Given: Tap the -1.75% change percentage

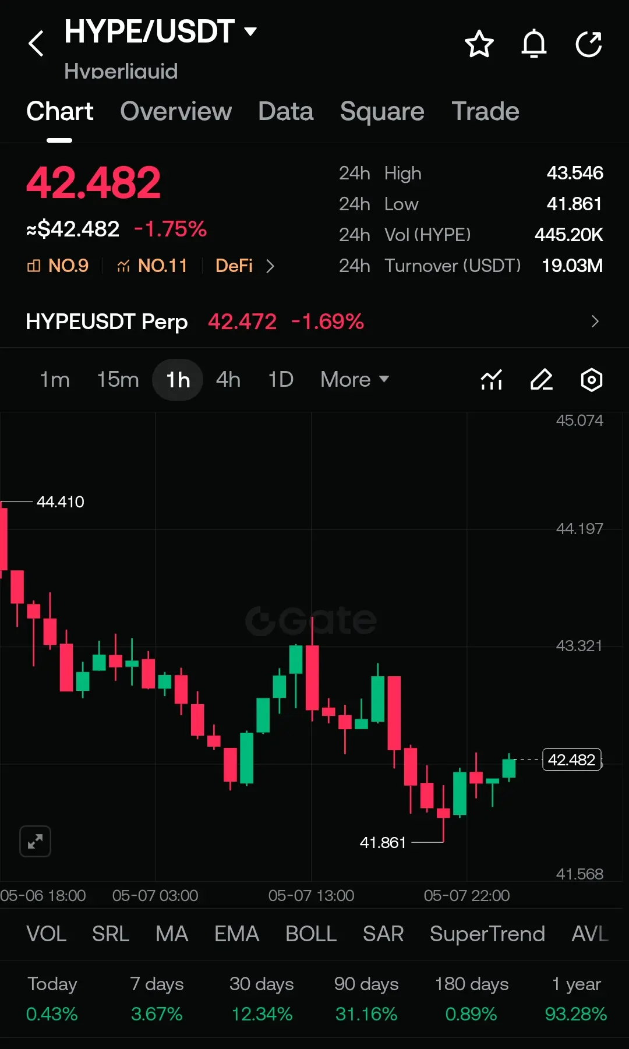Looking at the screenshot, I should [170, 229].
